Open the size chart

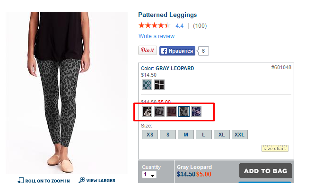point(275,148)
